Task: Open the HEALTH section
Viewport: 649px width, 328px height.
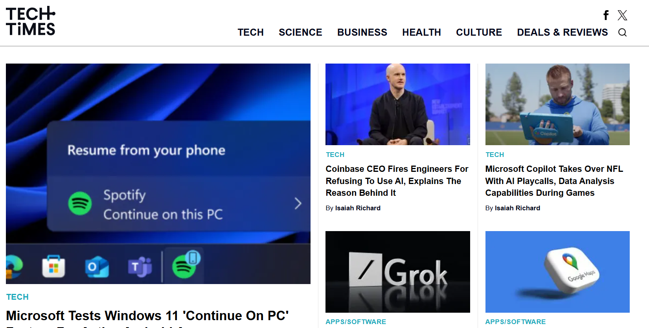Action: (421, 33)
